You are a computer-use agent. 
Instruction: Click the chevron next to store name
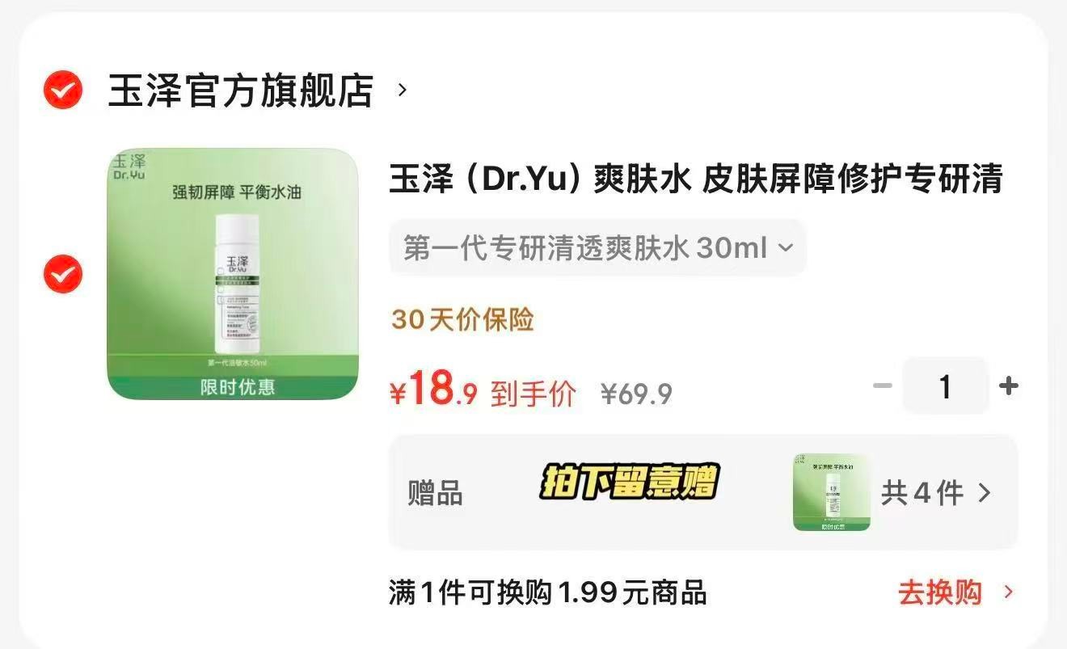[403, 90]
